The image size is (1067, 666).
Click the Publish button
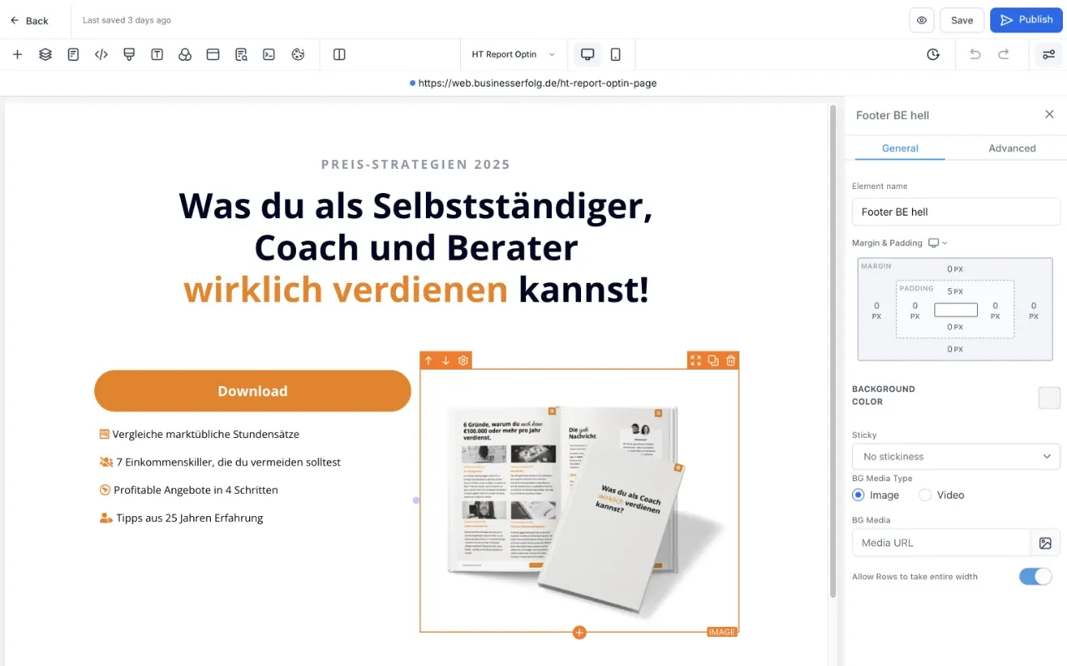tap(1025, 20)
